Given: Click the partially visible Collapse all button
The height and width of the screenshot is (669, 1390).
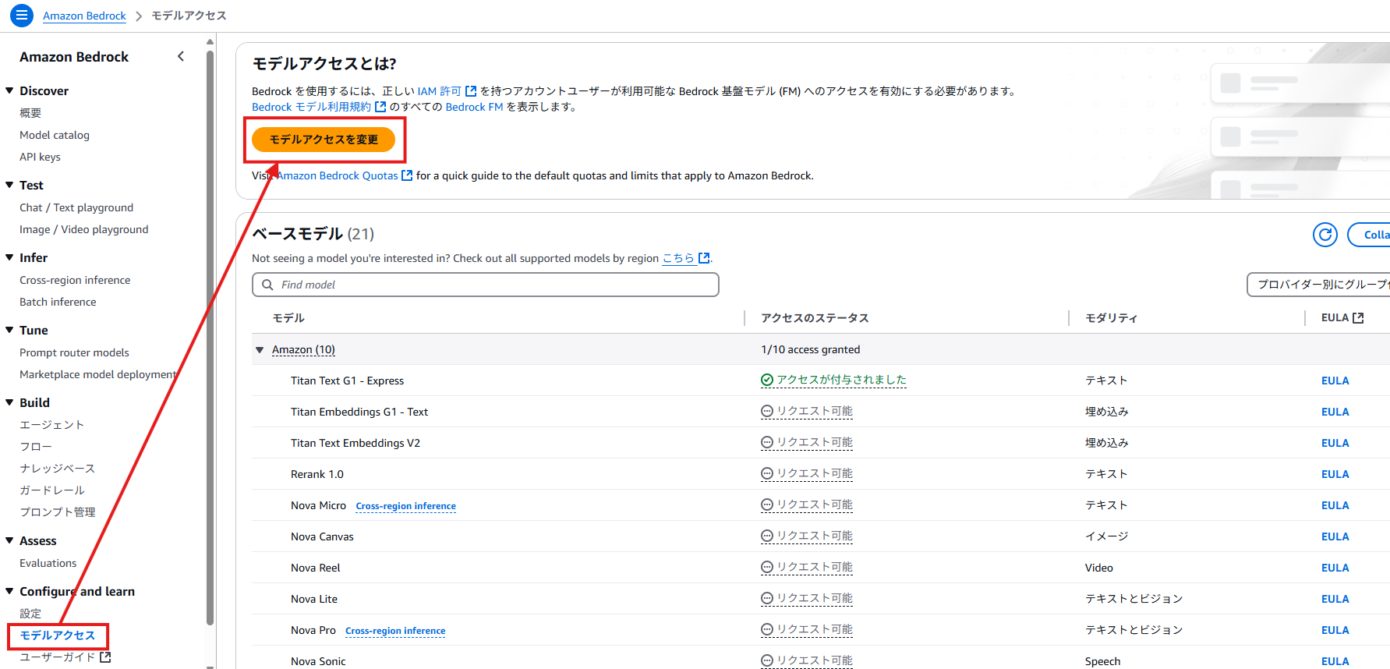Looking at the screenshot, I should 1369,235.
